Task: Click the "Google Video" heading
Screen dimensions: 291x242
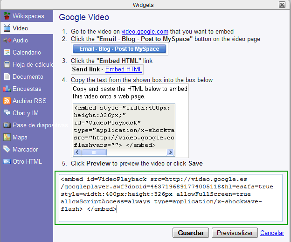Action: [x=84, y=17]
